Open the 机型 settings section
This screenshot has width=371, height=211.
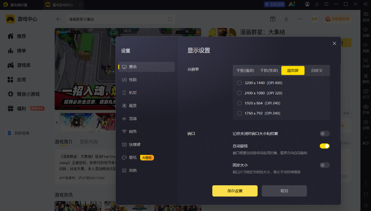[x=146, y=93]
